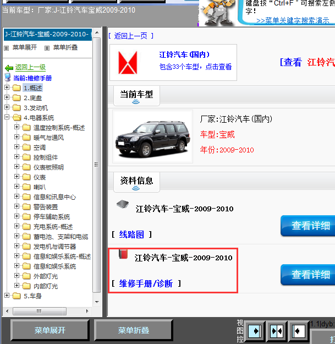Click the gray chip icon beside 线路图 entry

tap(123, 204)
